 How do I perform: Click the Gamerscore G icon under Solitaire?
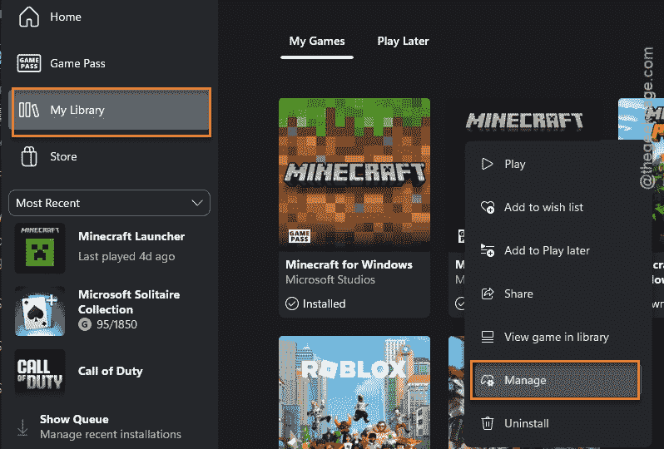click(85, 324)
